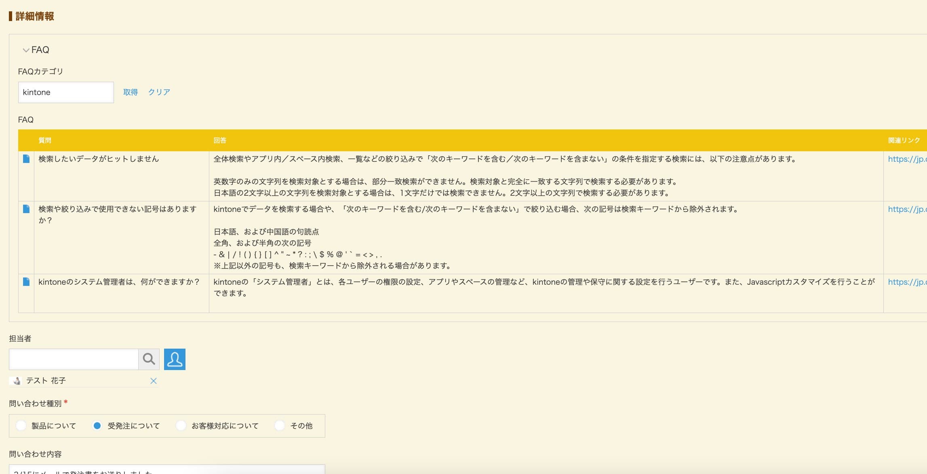This screenshot has width=927, height=474.
Task: Open the user picker icon button
Action: point(175,359)
